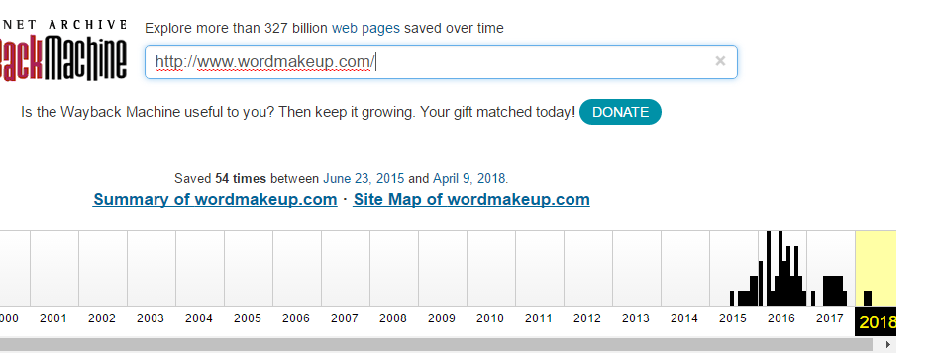The image size is (936, 363).
Task: Click the DONATE button
Action: pyautogui.click(x=620, y=112)
